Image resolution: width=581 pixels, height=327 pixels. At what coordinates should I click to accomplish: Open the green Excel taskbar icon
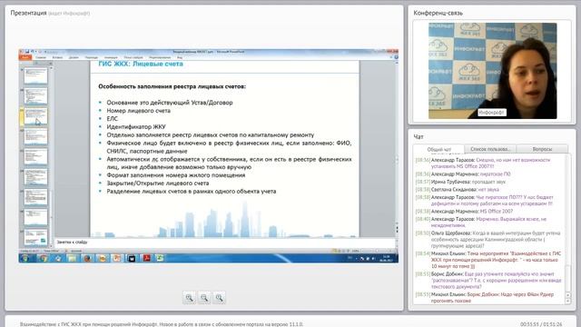pyautogui.click(x=160, y=258)
